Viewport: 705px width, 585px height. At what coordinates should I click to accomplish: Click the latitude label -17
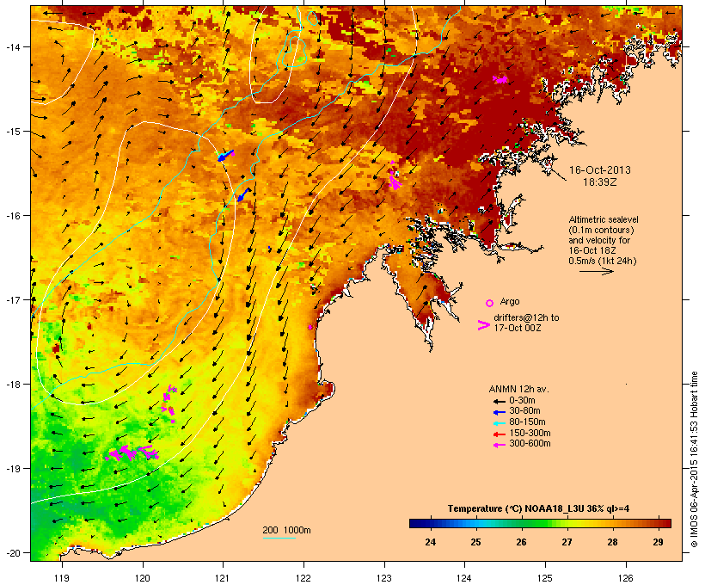(13, 299)
